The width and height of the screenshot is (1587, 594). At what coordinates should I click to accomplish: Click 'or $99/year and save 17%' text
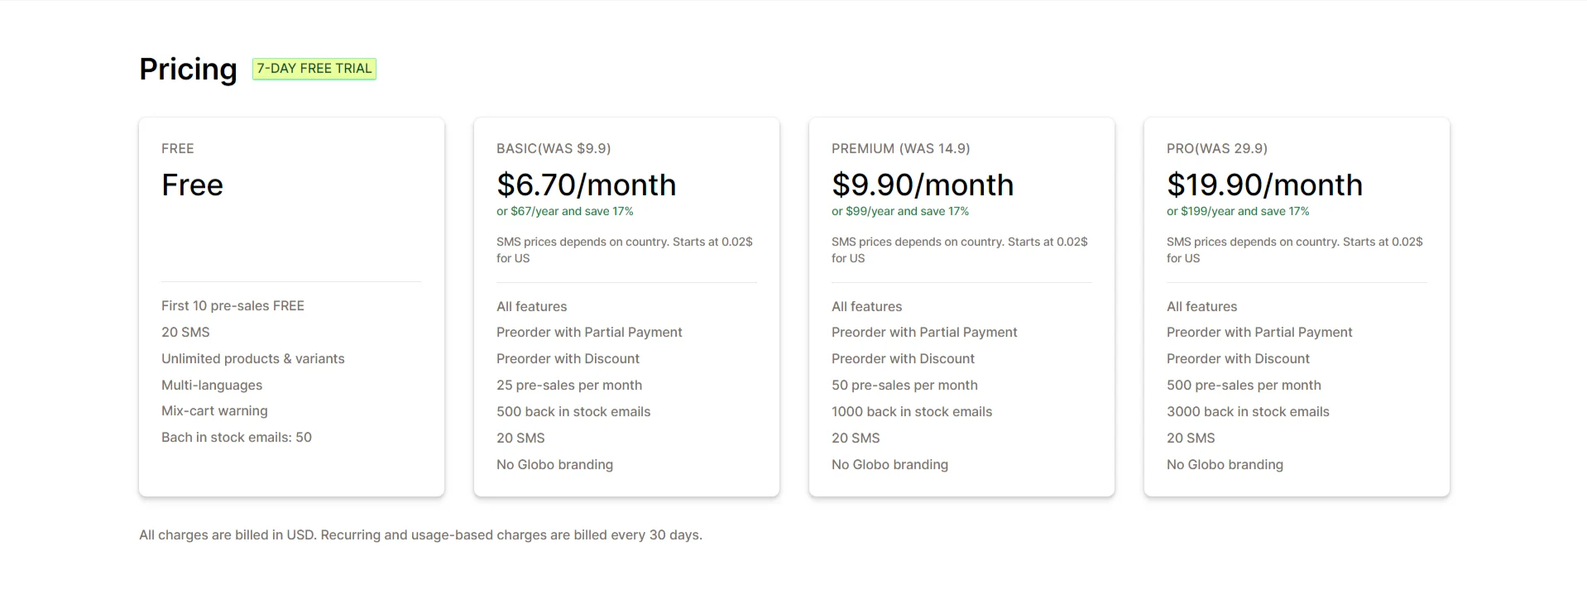pos(900,212)
